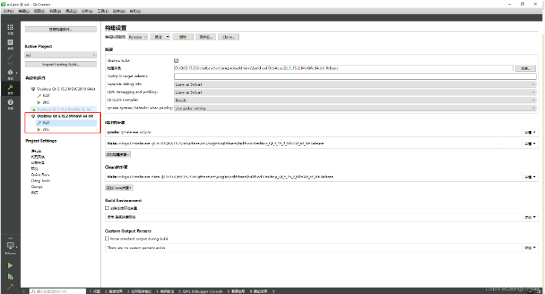
Task: Click the 管理构建套件... button
Action: (x=60, y=29)
